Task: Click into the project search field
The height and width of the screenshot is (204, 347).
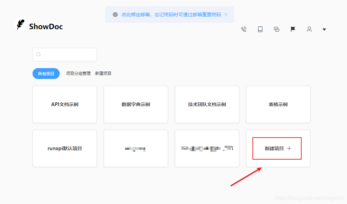Action: pos(68,55)
